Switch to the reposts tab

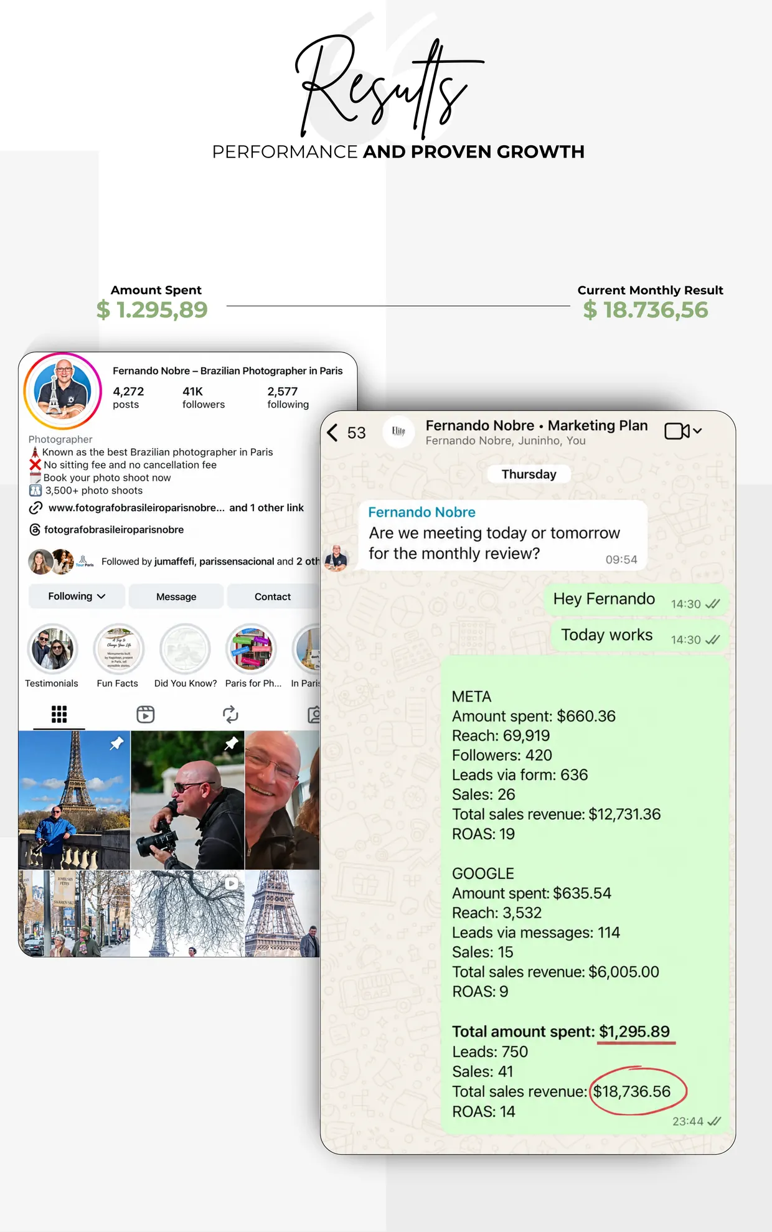pos(230,714)
